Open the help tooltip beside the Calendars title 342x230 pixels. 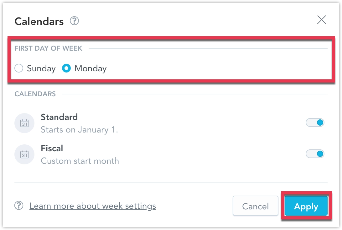tap(74, 21)
